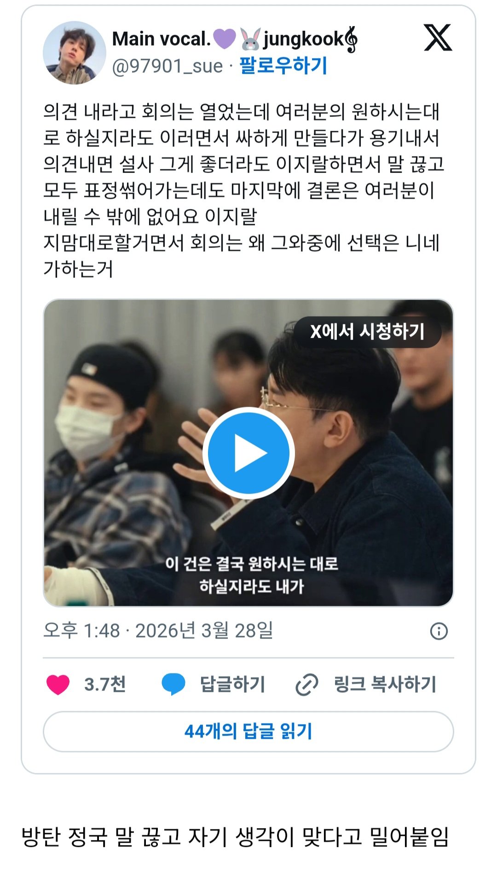The image size is (497, 875).
Task: Click the blue reply speech bubble icon
Action: (x=173, y=685)
